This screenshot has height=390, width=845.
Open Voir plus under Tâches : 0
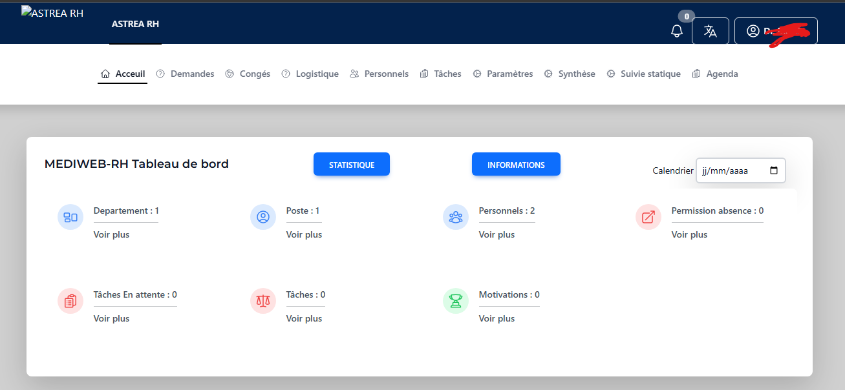304,318
